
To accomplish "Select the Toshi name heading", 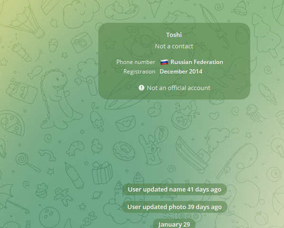I will pos(174,35).
